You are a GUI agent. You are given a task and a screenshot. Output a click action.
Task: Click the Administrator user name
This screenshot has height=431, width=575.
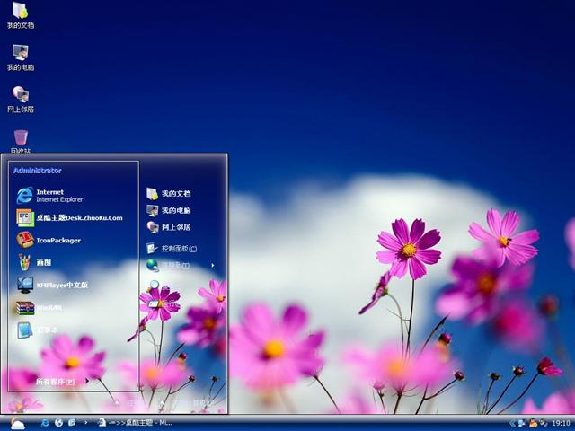point(38,171)
